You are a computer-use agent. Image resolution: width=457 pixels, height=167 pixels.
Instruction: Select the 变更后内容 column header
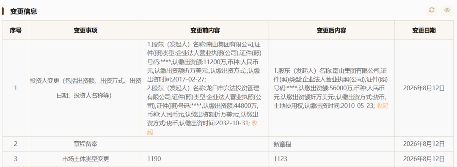tap(331, 30)
